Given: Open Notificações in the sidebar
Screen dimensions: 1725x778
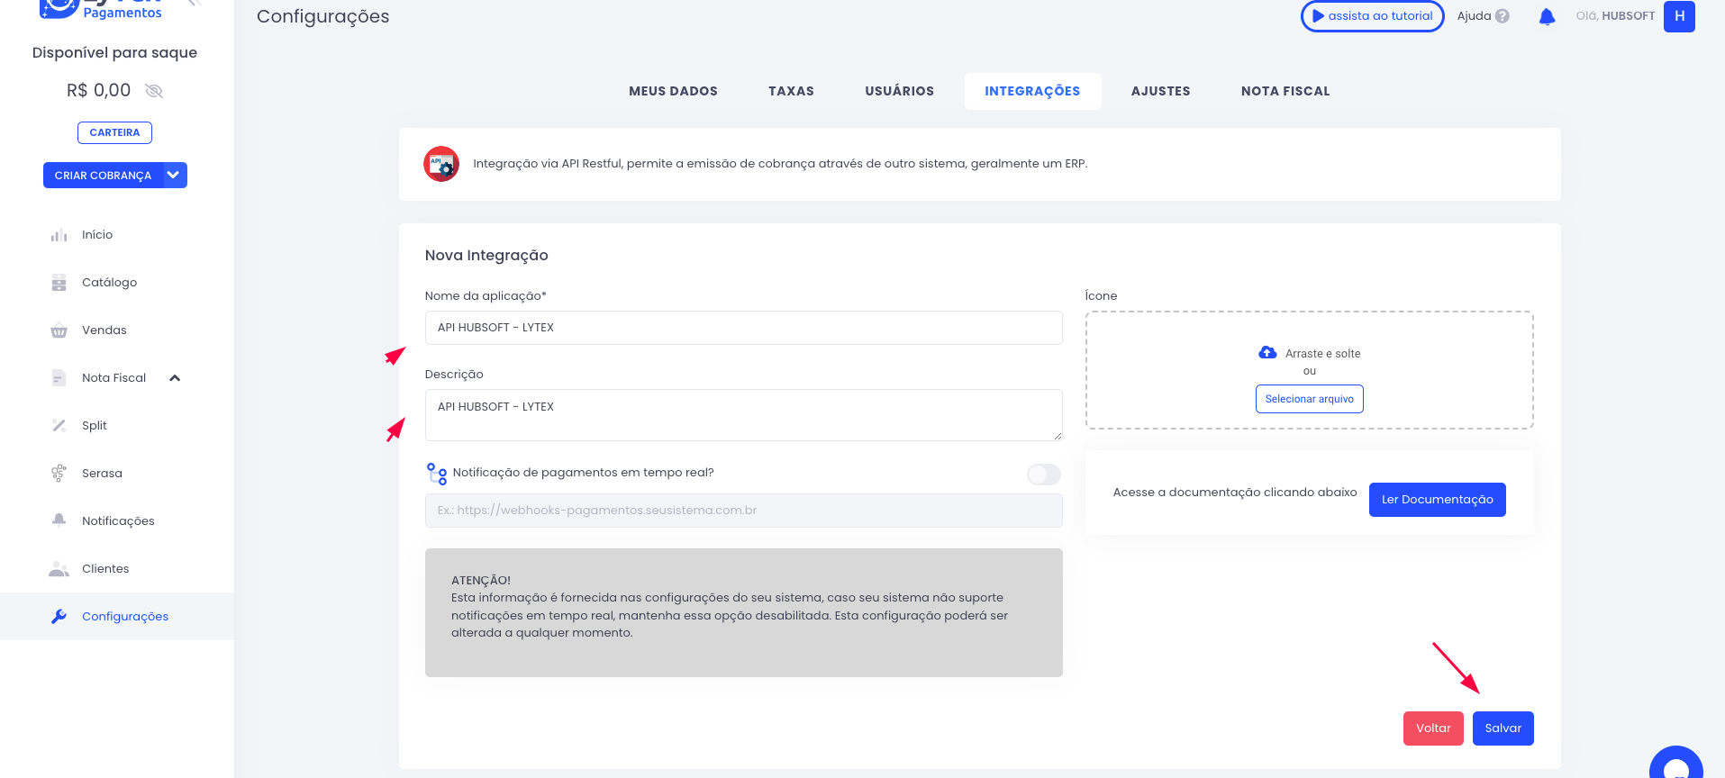Looking at the screenshot, I should (118, 521).
